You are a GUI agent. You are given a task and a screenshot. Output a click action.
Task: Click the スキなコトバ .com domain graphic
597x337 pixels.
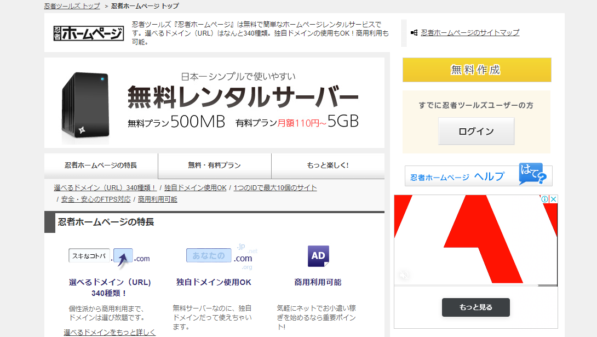pyautogui.click(x=109, y=255)
